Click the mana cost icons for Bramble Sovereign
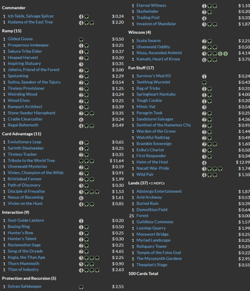 (x=210, y=144)
